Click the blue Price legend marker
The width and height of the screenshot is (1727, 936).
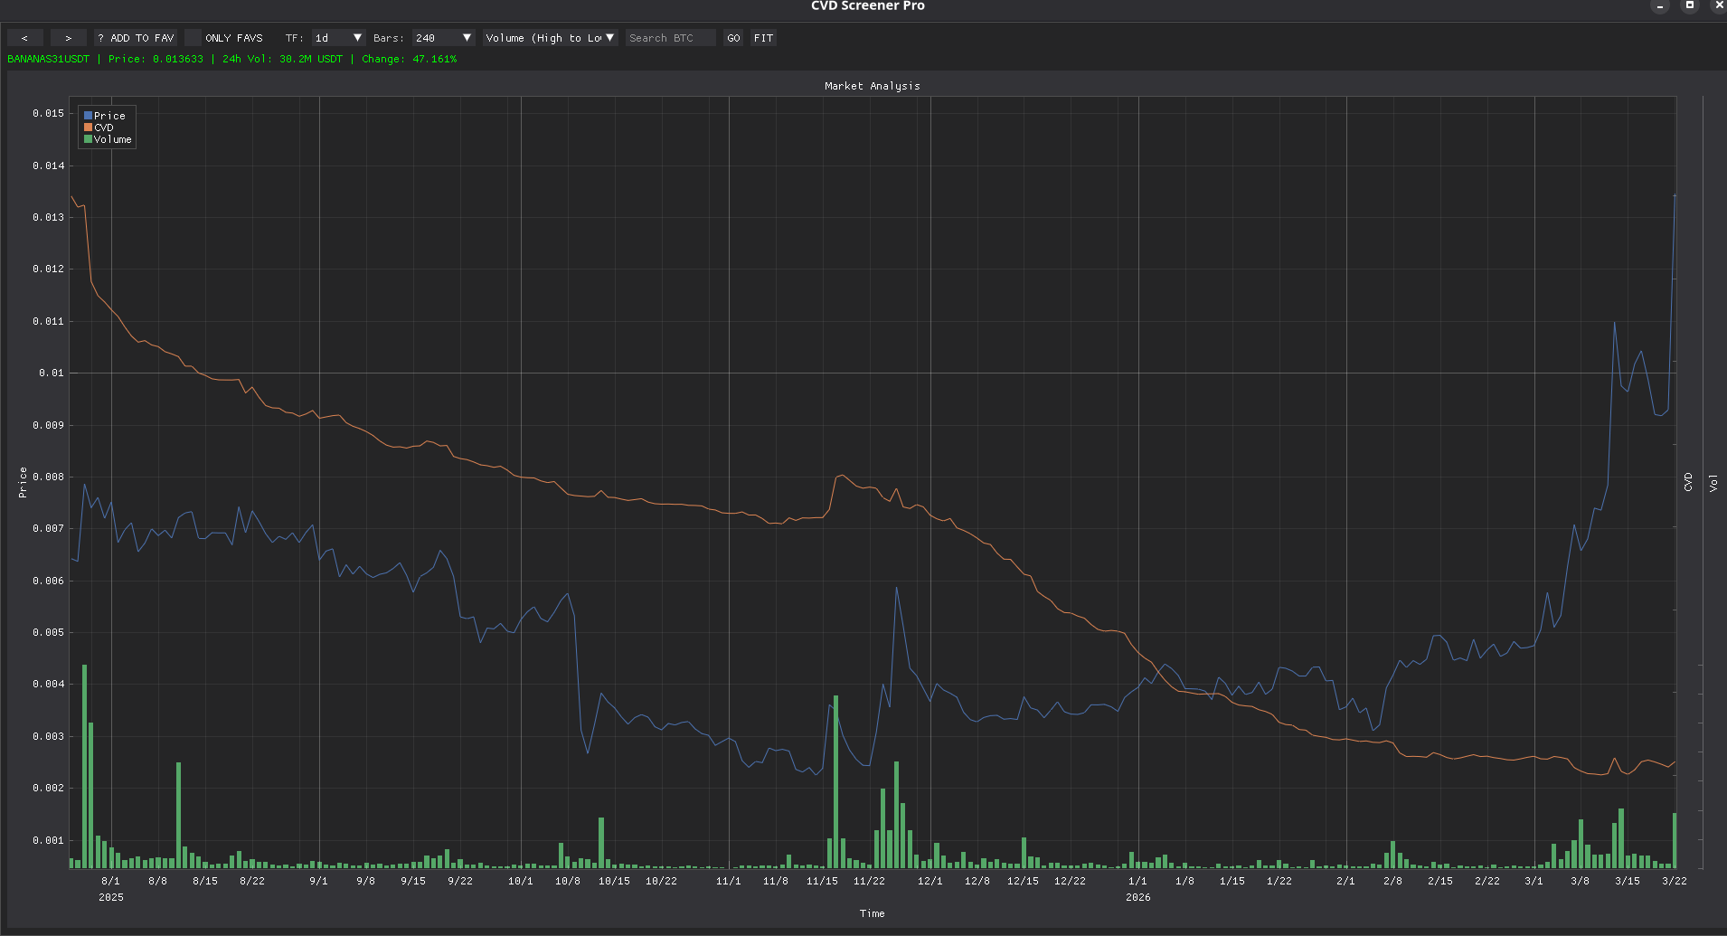(88, 116)
